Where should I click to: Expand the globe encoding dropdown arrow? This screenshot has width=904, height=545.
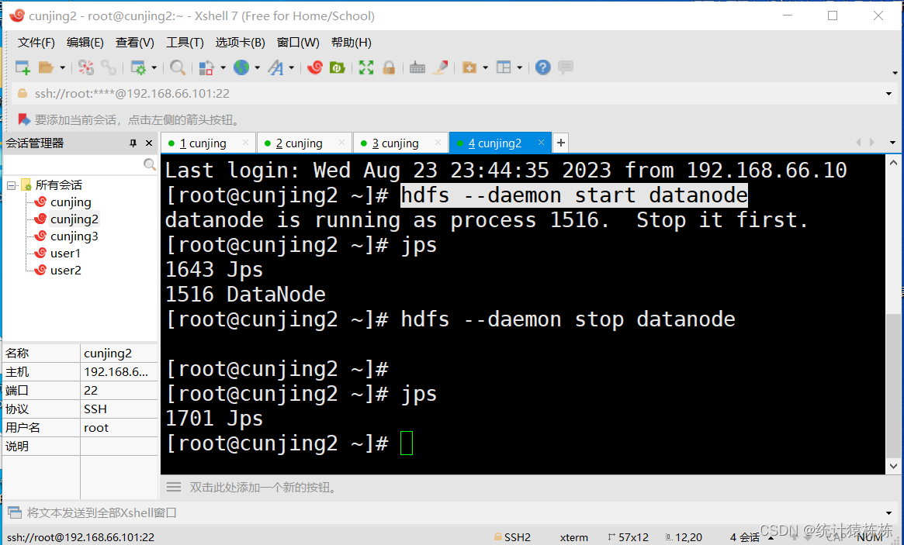point(257,68)
